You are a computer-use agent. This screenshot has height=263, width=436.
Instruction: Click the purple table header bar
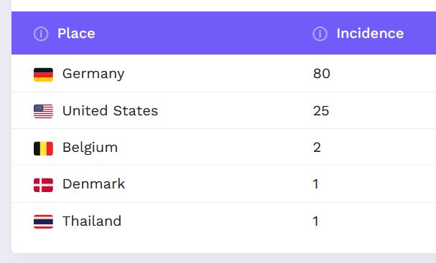pos(223,33)
